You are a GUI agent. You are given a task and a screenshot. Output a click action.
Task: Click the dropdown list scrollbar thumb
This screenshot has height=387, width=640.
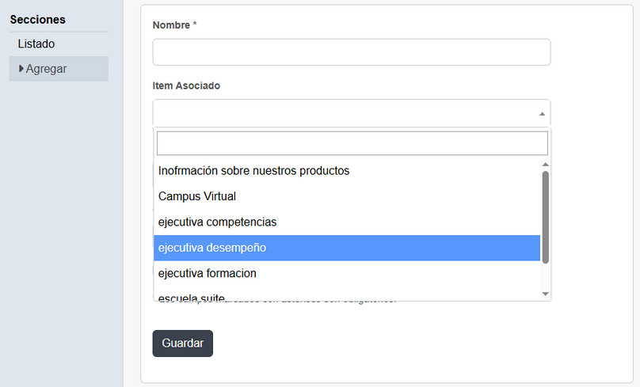pos(545,215)
